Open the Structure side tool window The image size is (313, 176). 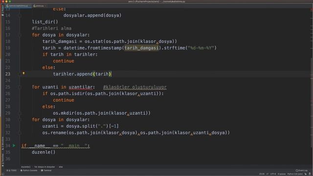tap(2, 143)
